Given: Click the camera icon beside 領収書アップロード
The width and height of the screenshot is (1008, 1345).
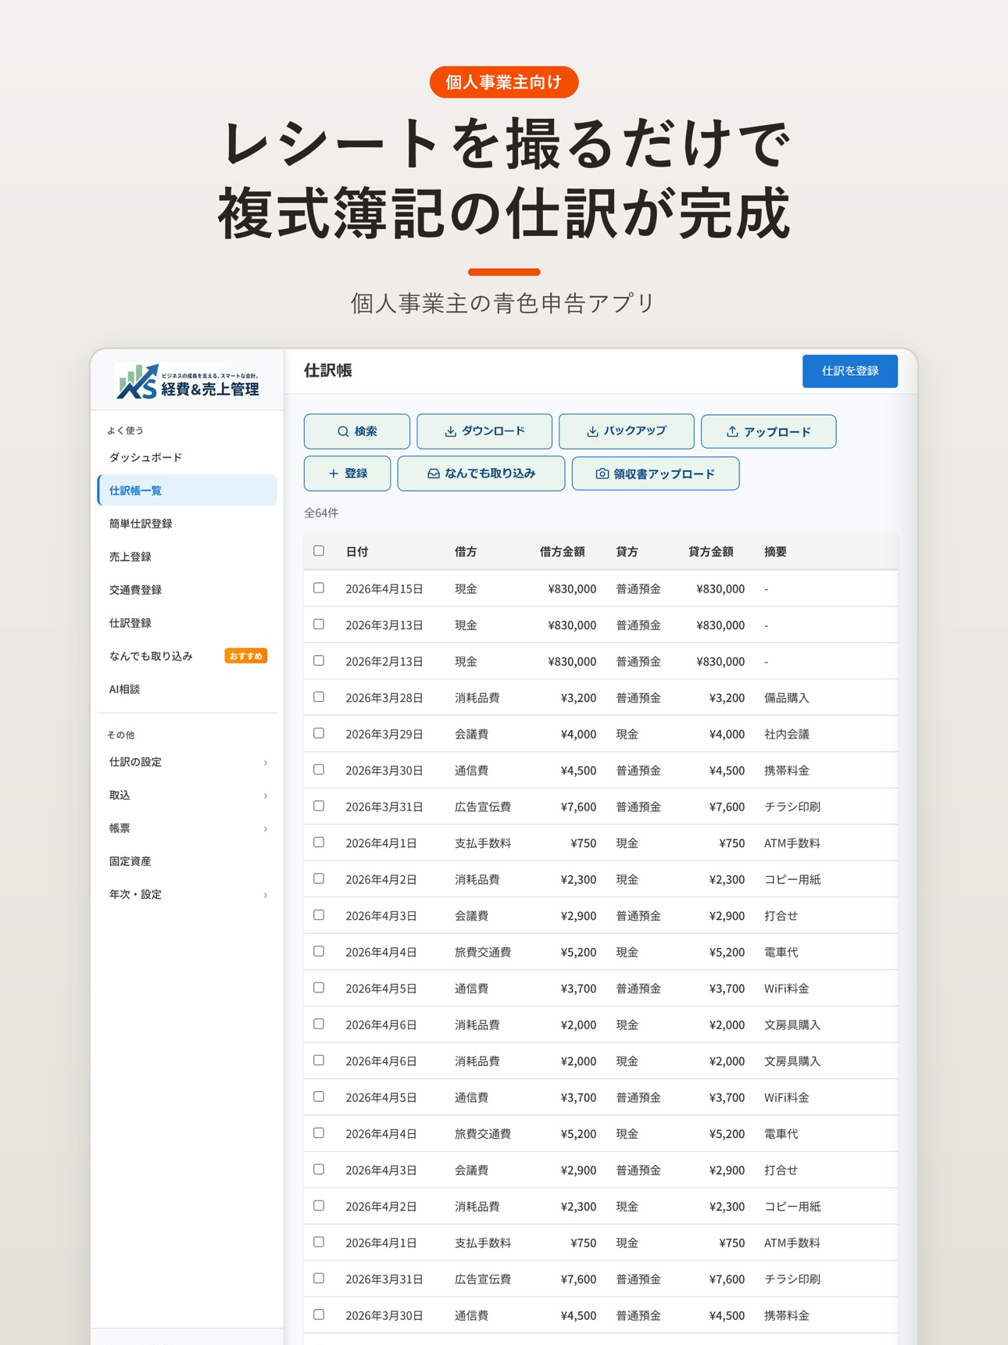Looking at the screenshot, I should [602, 474].
